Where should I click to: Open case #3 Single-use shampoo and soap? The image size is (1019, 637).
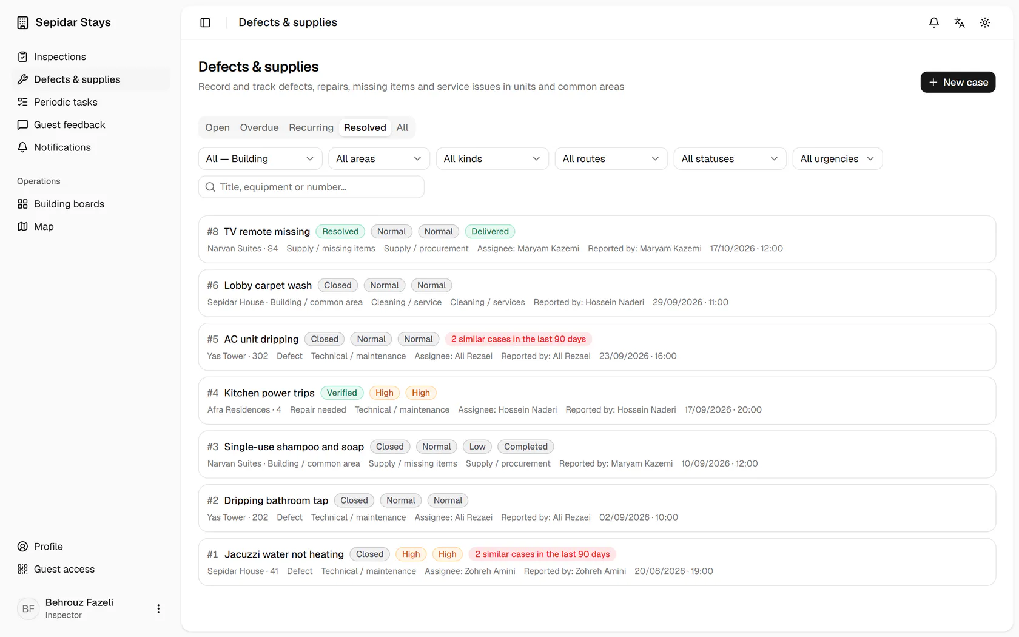[597, 454]
